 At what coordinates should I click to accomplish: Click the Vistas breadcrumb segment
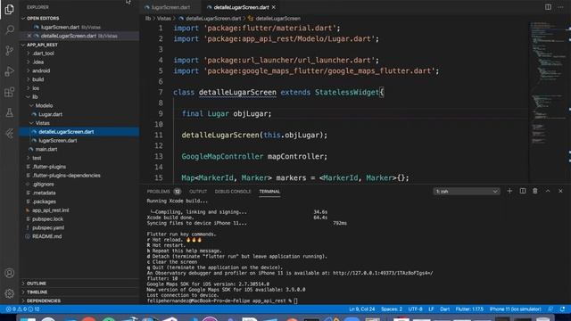163,19
